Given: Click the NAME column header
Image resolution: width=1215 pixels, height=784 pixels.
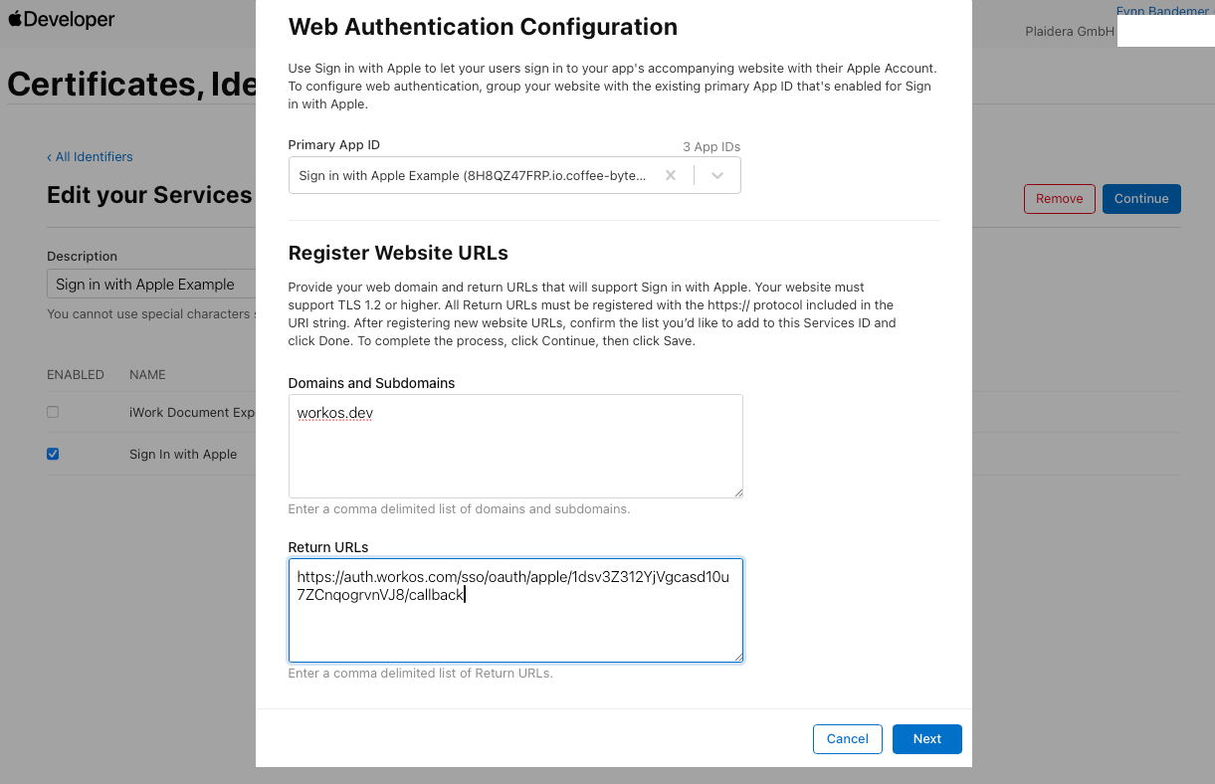Looking at the screenshot, I should coord(147,375).
